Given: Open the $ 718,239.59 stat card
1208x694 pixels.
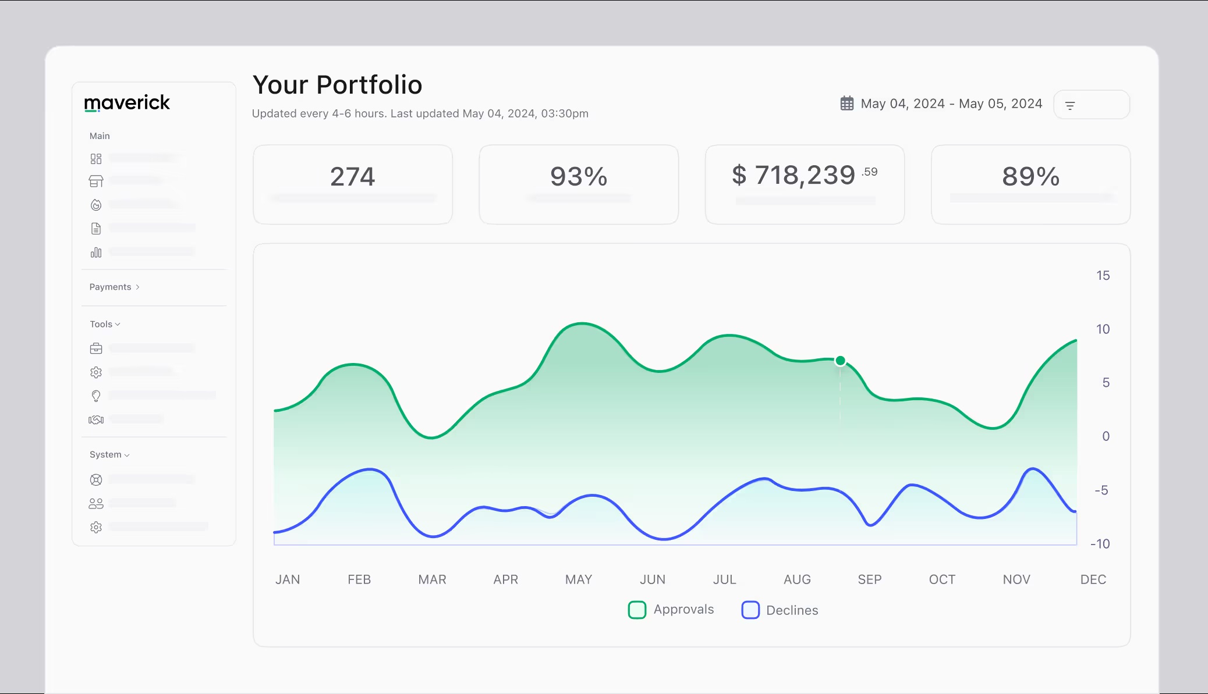Looking at the screenshot, I should coord(805,184).
